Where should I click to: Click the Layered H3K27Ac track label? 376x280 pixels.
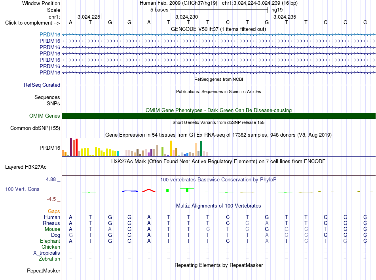tap(26, 167)
